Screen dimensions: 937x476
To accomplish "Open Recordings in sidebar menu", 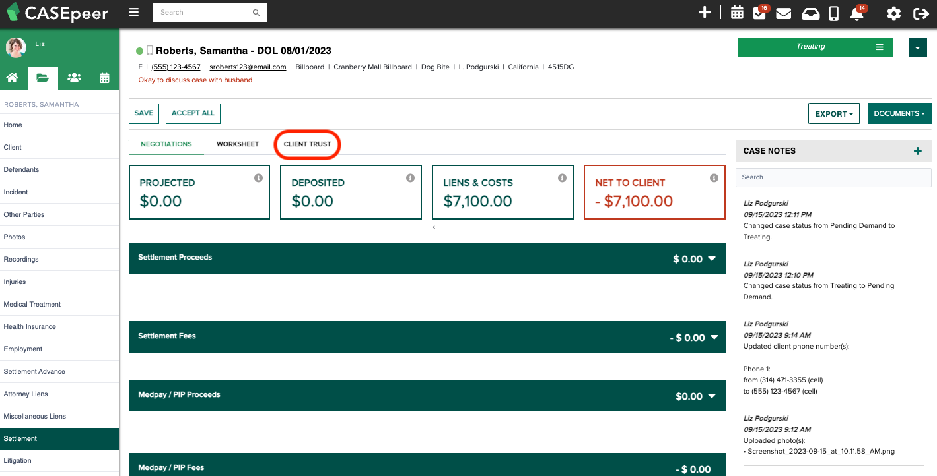I will pos(59,260).
